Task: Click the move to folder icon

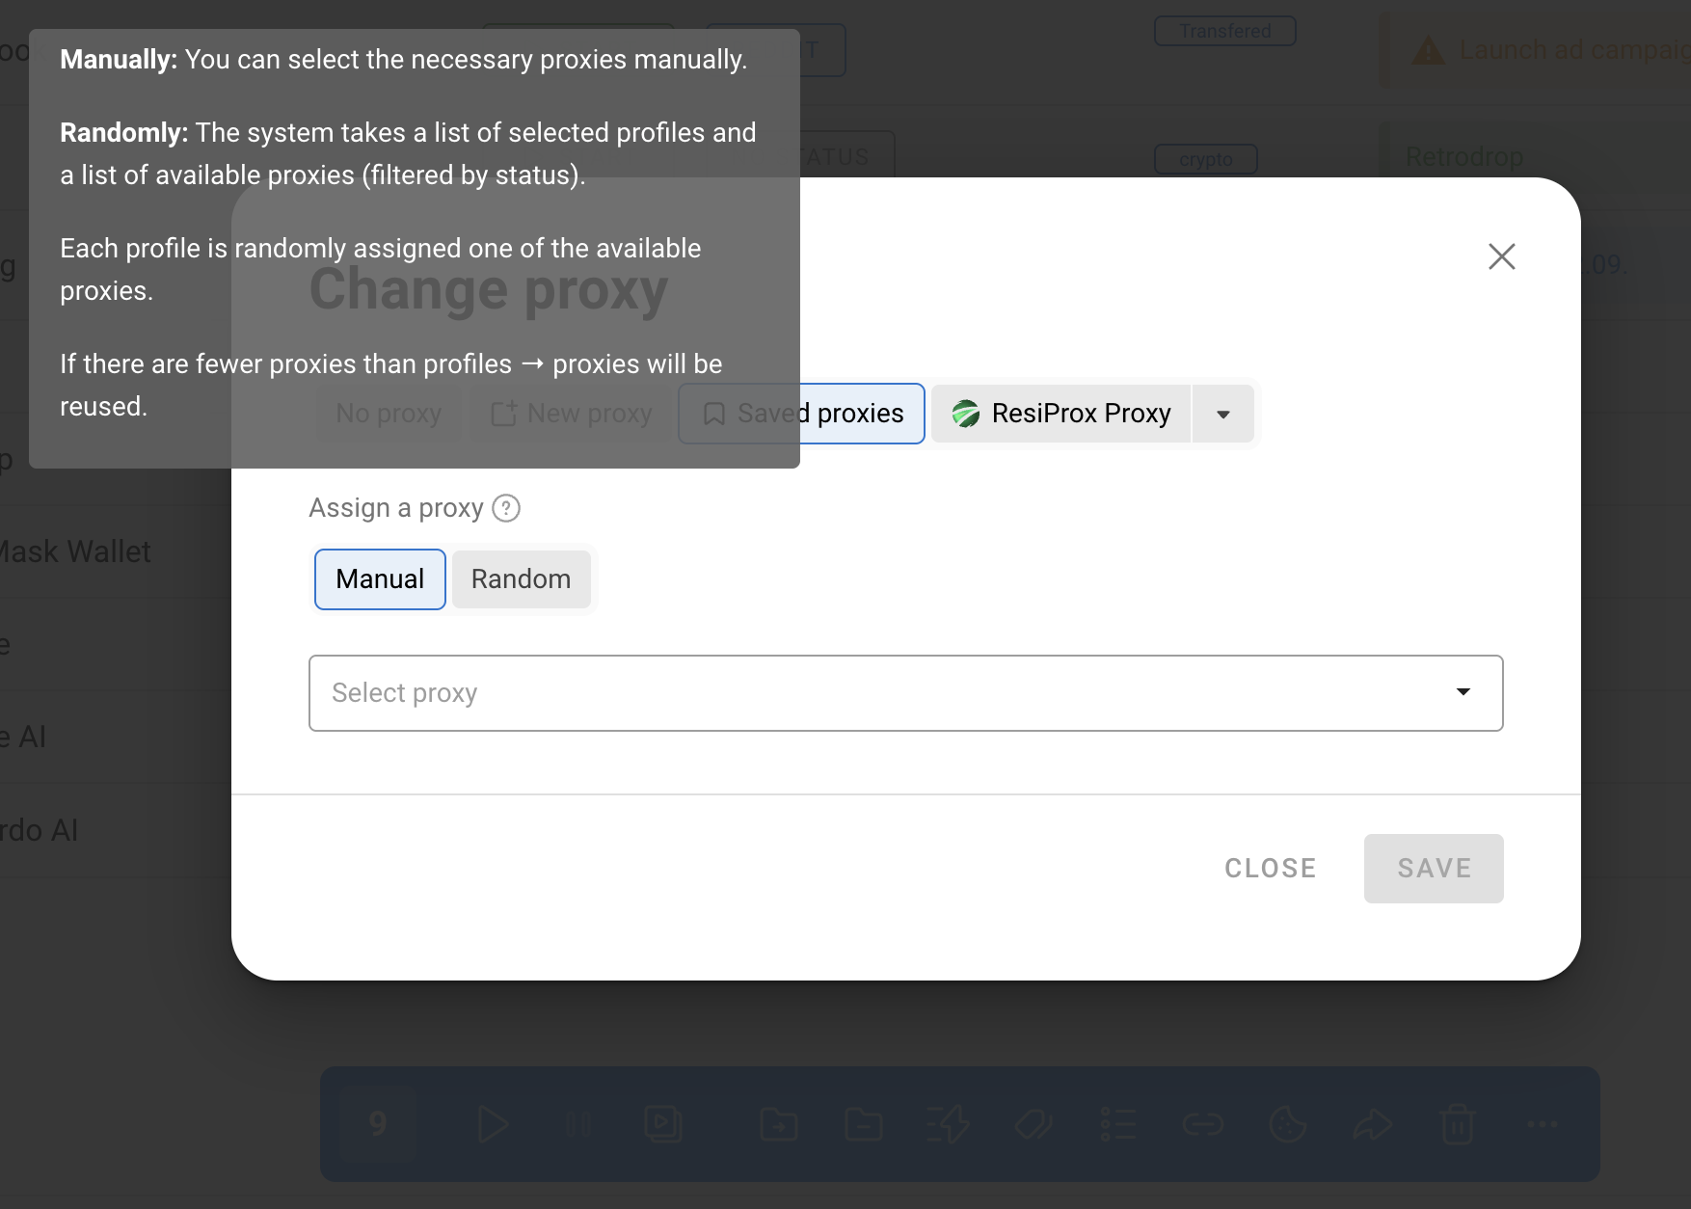Action: [x=778, y=1124]
